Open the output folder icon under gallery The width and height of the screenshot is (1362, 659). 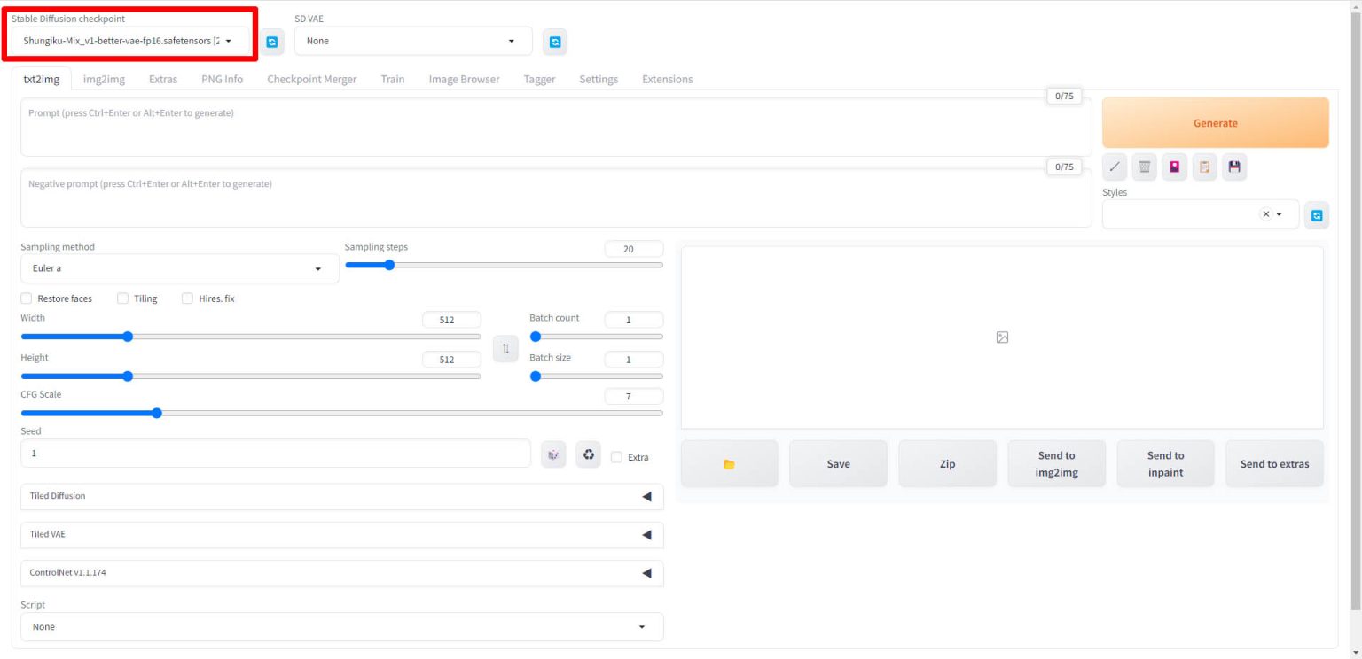729,462
